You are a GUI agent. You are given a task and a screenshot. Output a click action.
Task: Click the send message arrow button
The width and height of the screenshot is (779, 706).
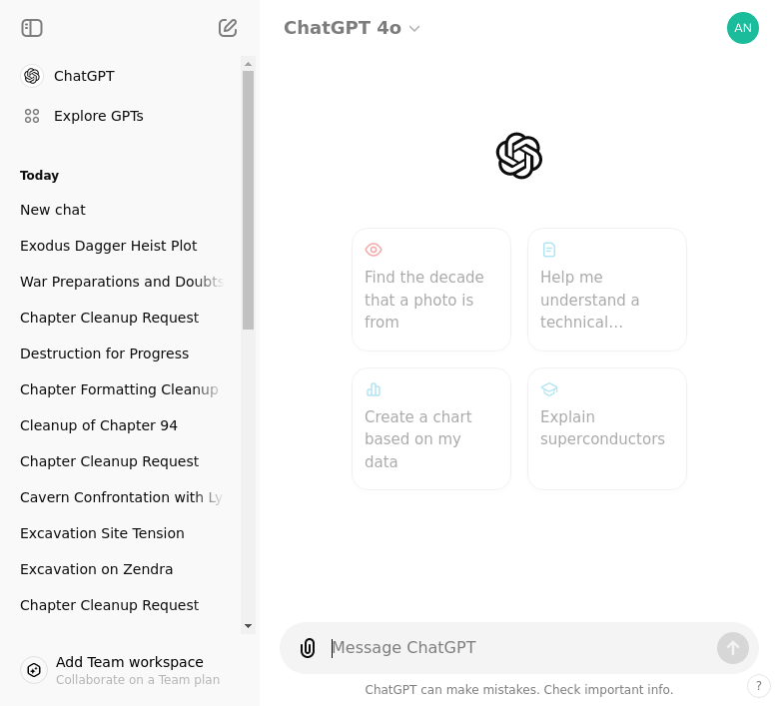coord(733,648)
